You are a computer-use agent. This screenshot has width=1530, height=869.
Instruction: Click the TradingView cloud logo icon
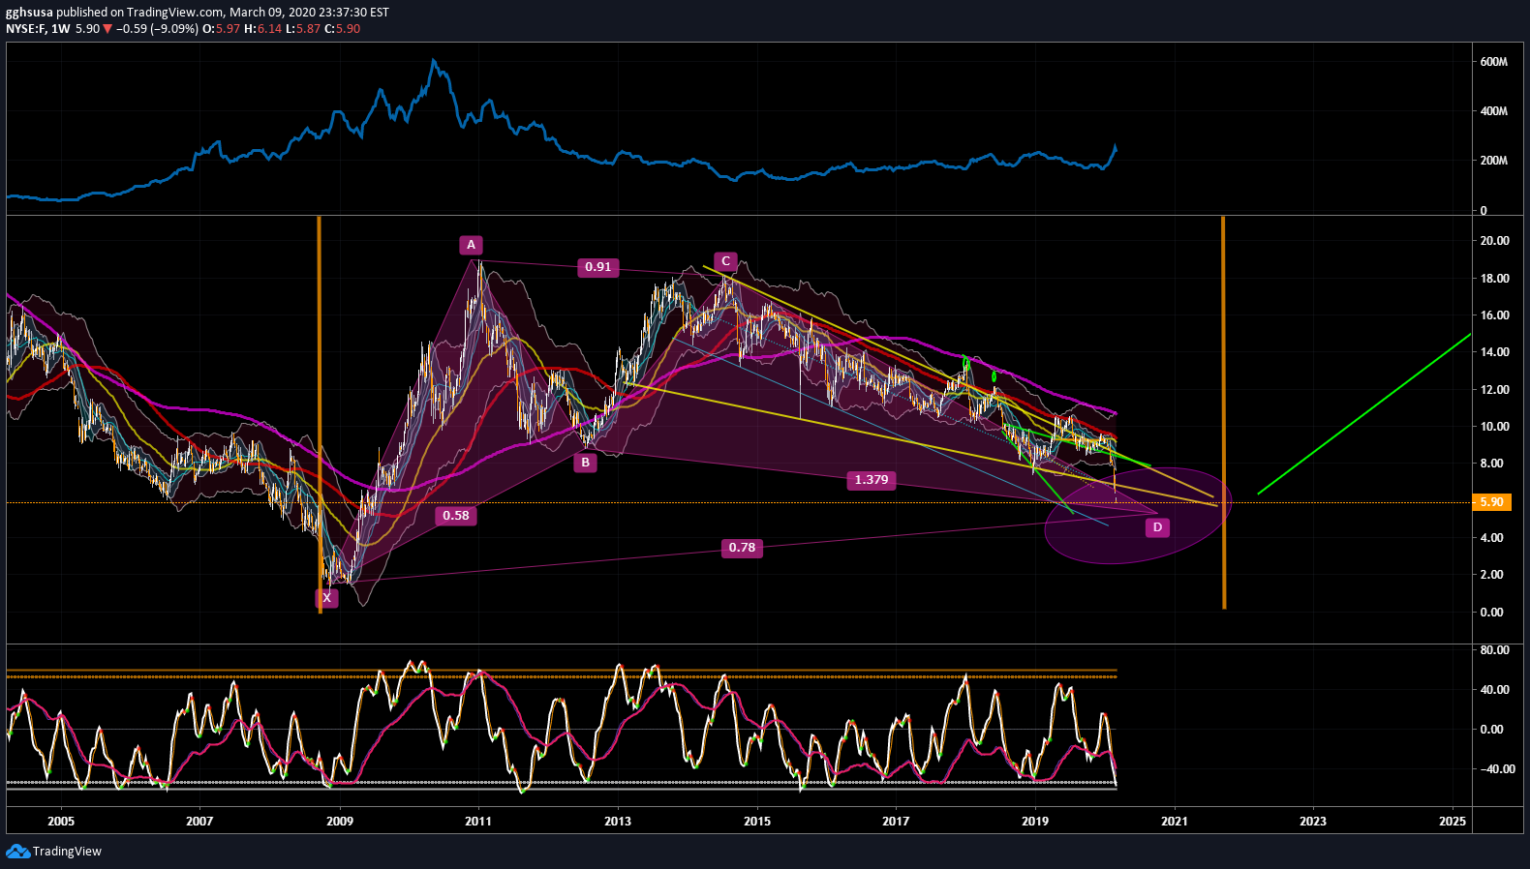[17, 851]
